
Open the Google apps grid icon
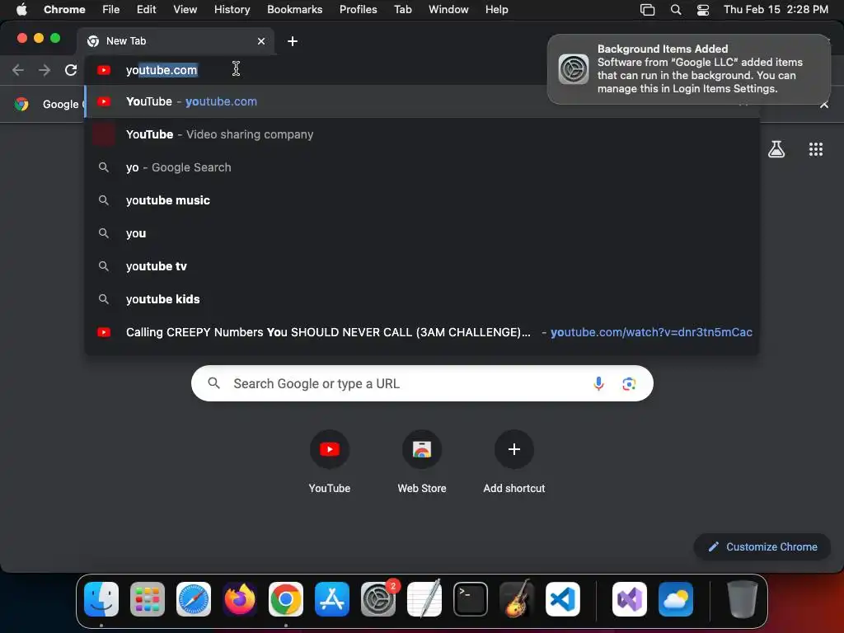816,149
